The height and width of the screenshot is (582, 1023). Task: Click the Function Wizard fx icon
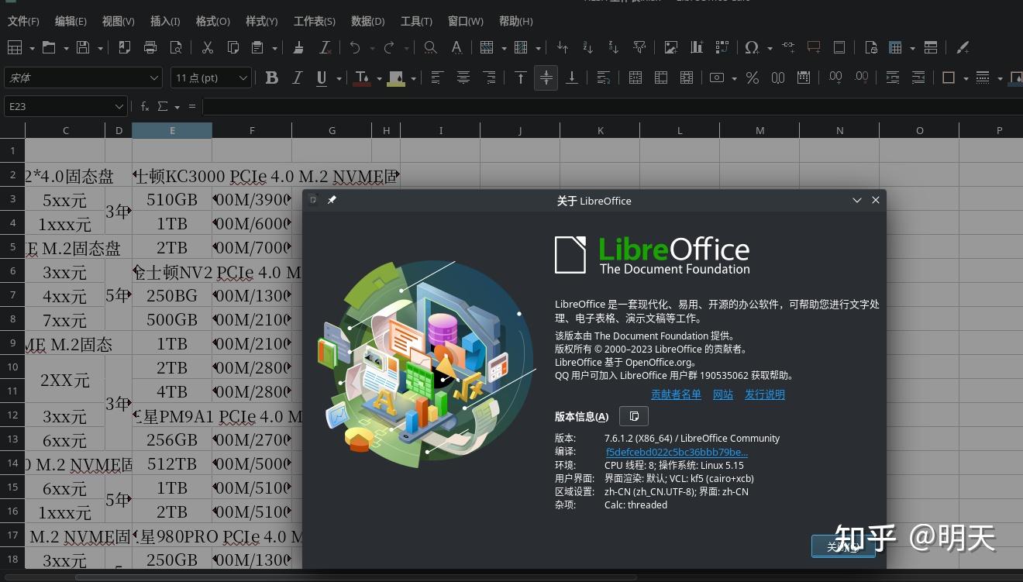(145, 106)
